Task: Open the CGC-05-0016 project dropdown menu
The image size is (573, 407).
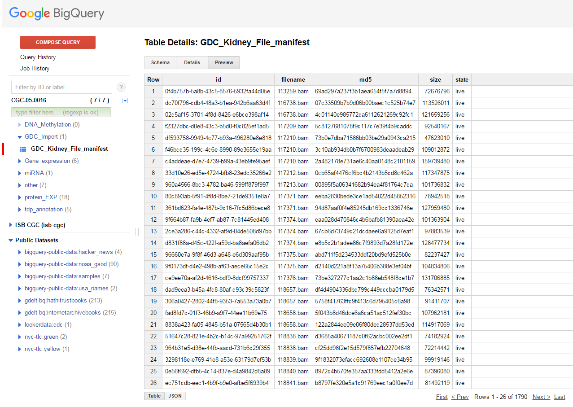Action: [x=125, y=101]
